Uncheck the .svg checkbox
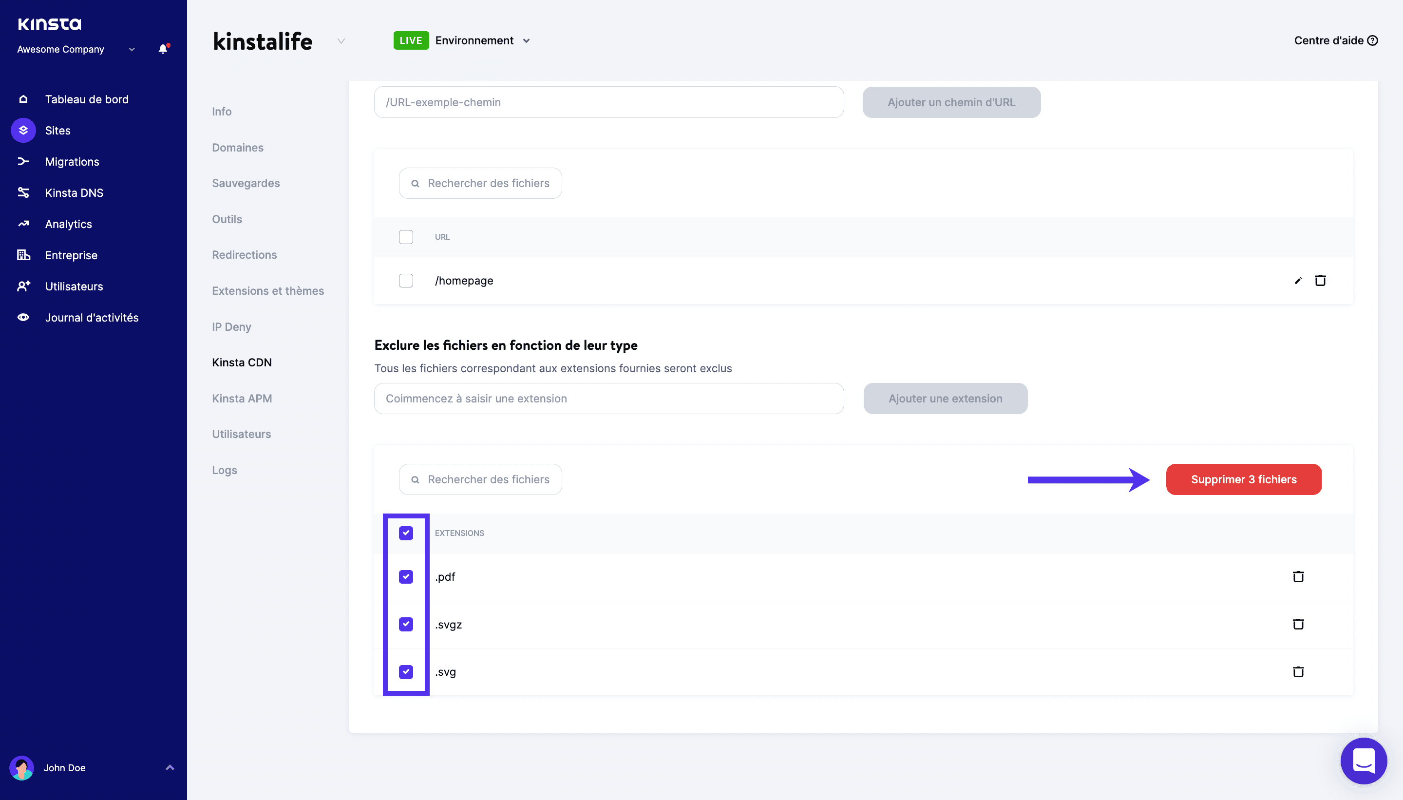Viewport: 1403px width, 800px height. tap(406, 672)
